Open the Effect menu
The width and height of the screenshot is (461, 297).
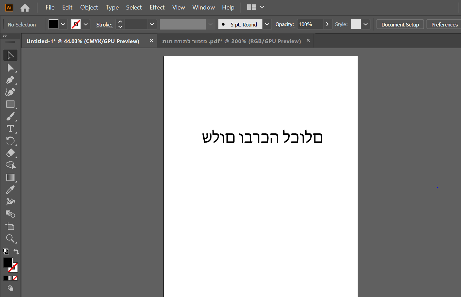tap(157, 7)
